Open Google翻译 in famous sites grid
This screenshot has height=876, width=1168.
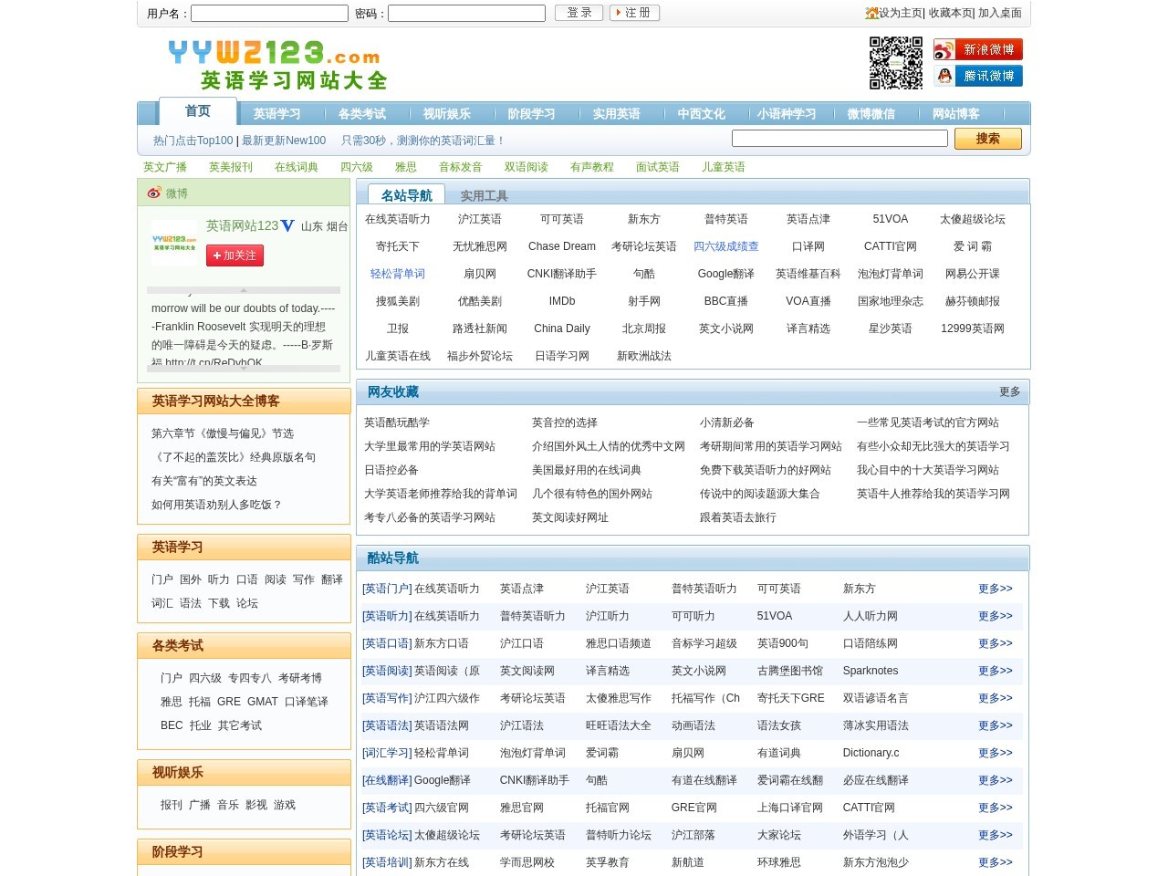point(726,274)
